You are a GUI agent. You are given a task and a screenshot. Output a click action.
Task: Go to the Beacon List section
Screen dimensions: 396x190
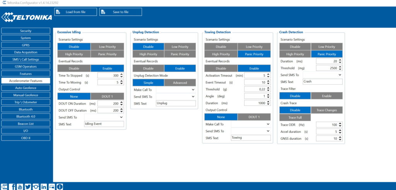(26, 124)
